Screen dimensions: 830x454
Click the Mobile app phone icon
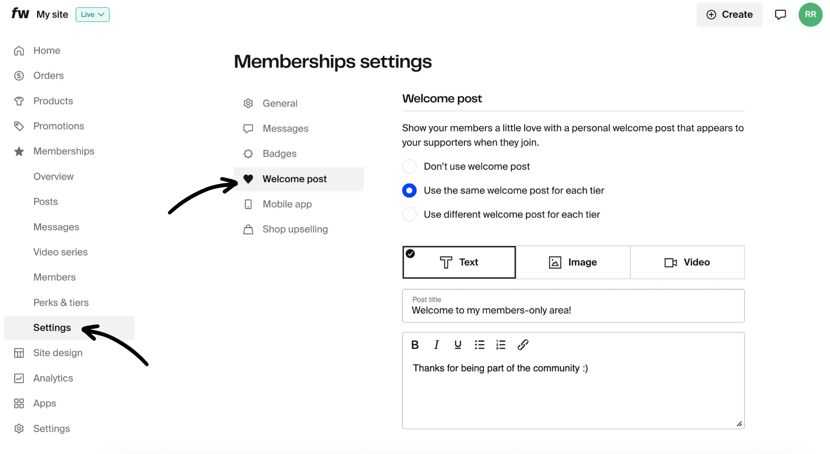[x=248, y=204]
